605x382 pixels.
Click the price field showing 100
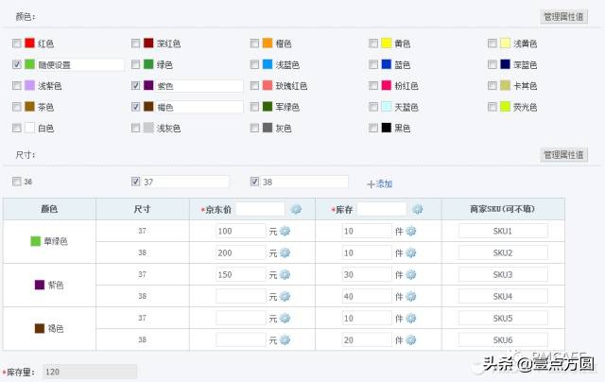[241, 231]
